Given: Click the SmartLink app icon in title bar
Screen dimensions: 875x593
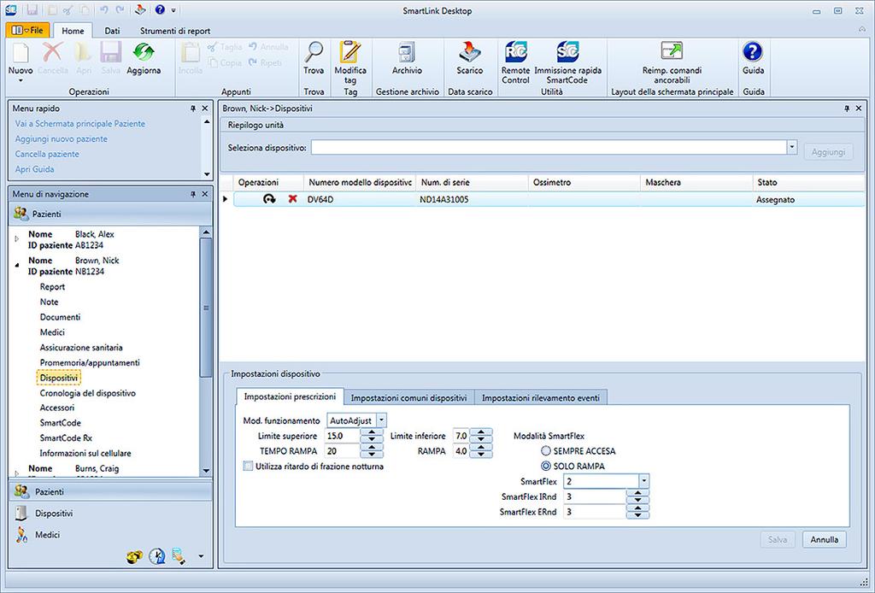Looking at the screenshot, I should pyautogui.click(x=10, y=10).
